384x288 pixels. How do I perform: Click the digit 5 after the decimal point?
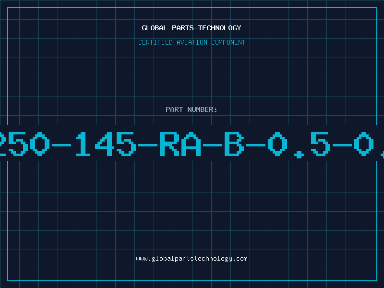(x=321, y=144)
